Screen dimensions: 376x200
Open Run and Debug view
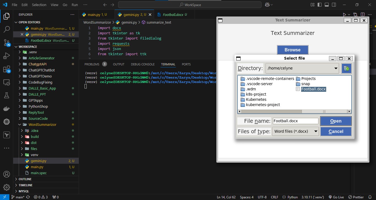(6, 56)
